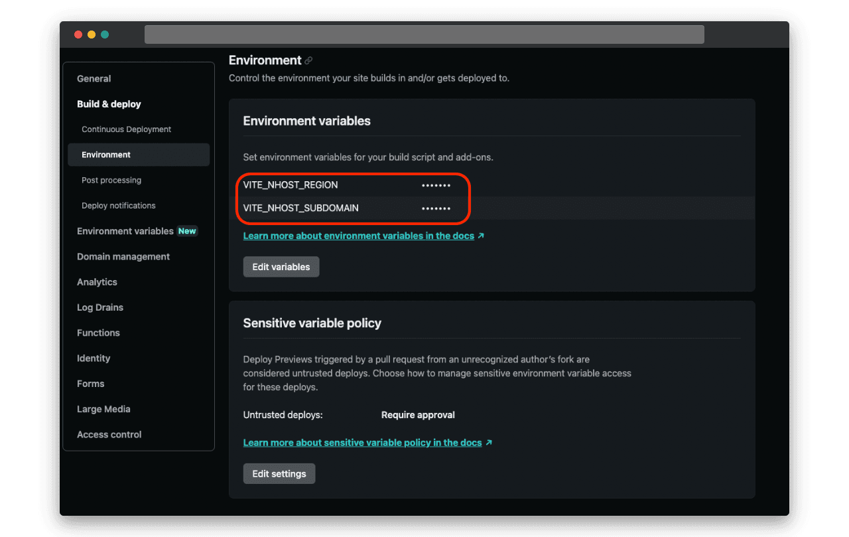Select the Environment sidebar subsection
Viewport: 849px width, 537px height.
[x=106, y=155]
